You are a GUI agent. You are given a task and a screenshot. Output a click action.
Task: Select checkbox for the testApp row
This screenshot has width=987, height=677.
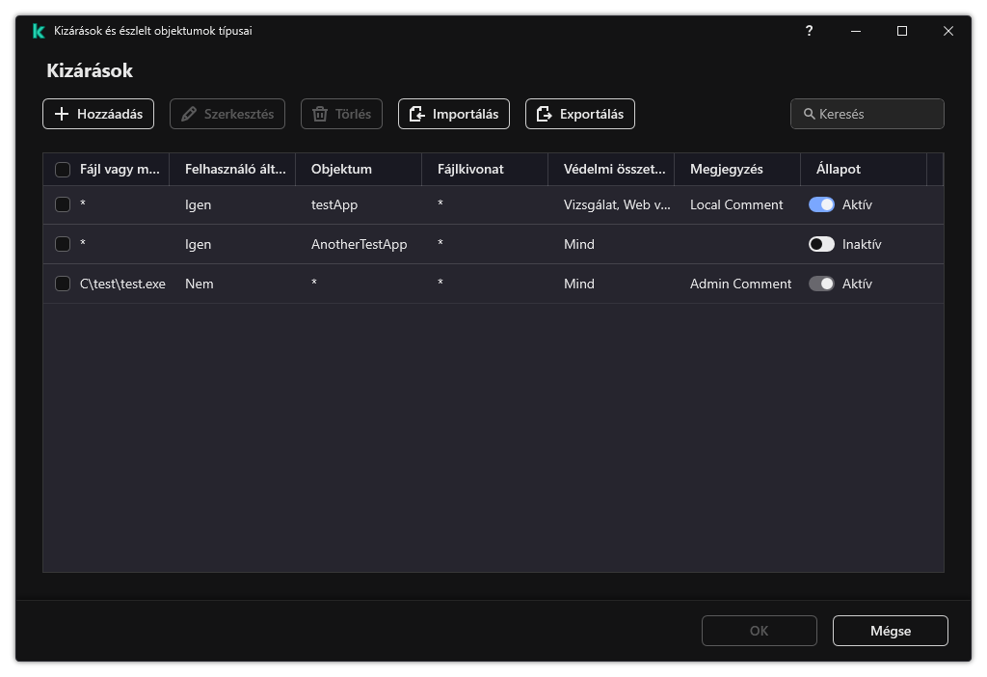click(63, 204)
